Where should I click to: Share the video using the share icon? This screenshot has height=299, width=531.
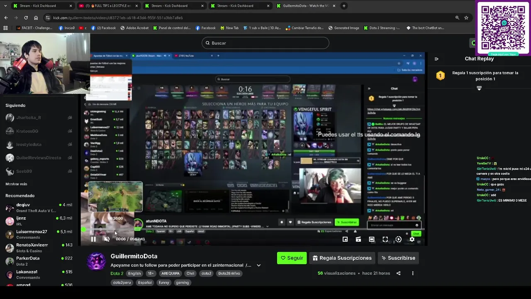[x=399, y=273]
